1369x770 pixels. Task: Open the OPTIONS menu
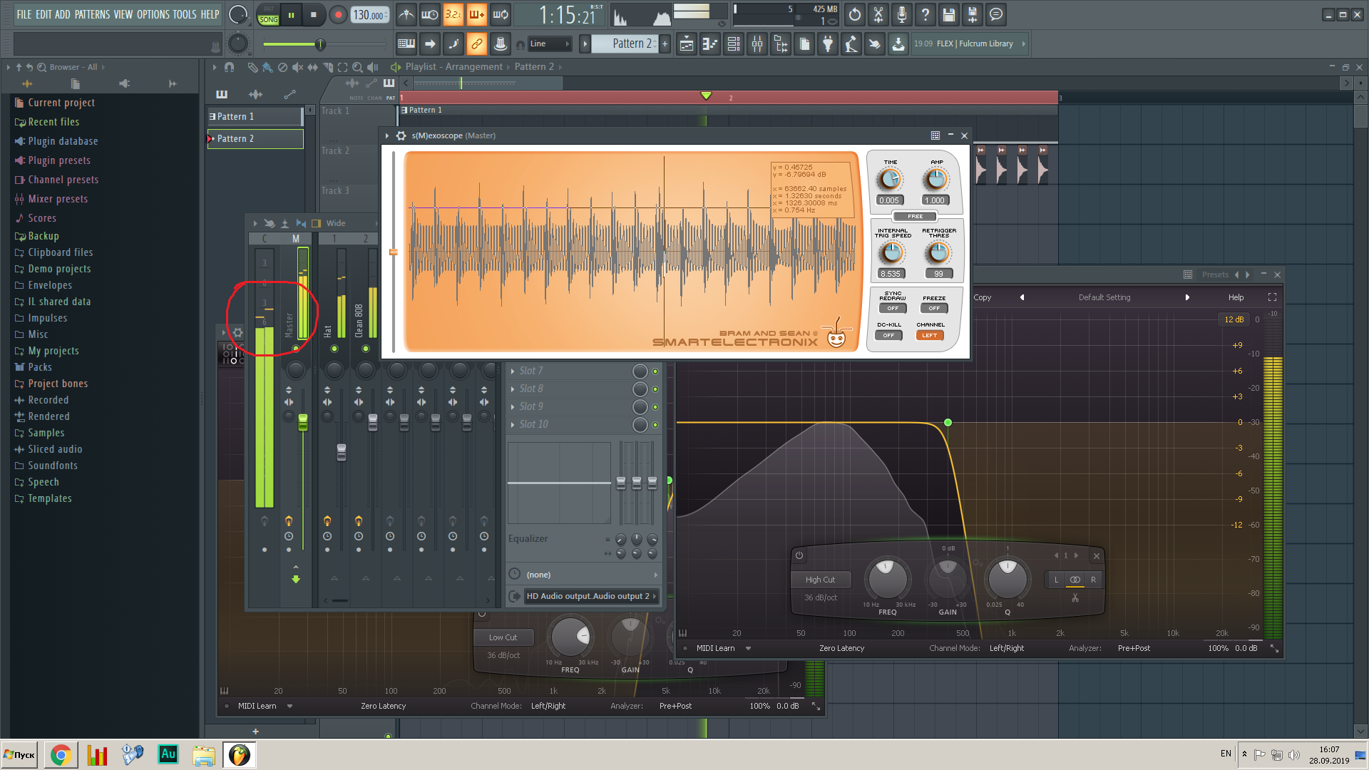pos(153,14)
